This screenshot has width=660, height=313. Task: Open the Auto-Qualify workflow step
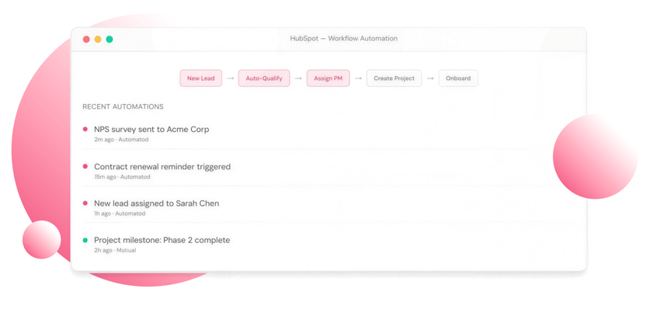[264, 78]
